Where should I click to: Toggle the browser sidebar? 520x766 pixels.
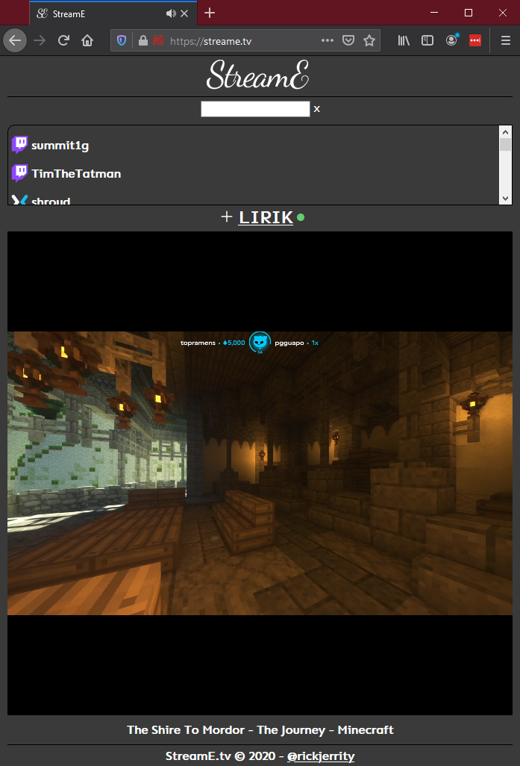point(427,40)
